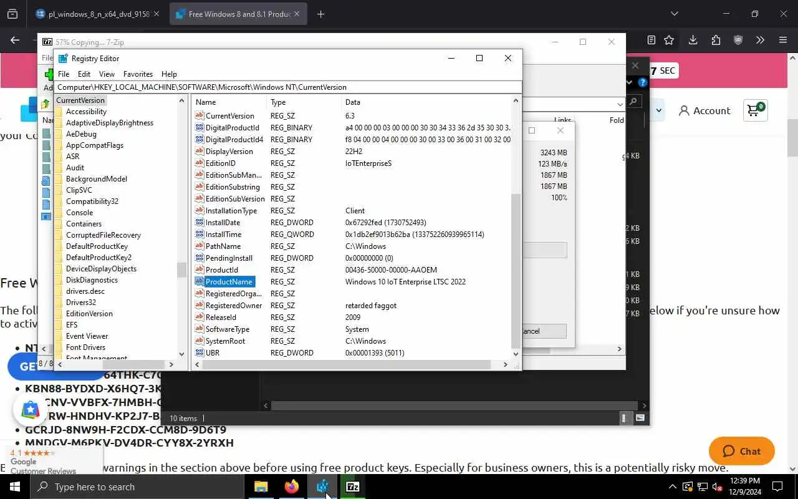
Task: Open the shopping cart icon
Action: point(756,110)
